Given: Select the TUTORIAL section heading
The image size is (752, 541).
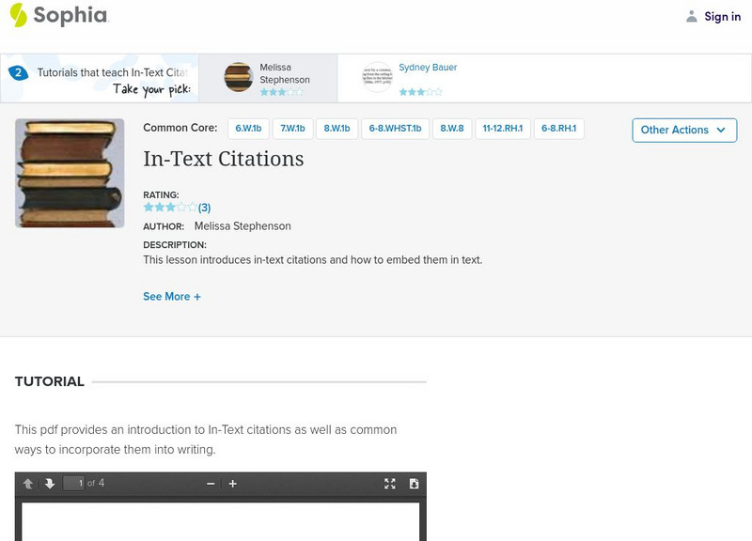Looking at the screenshot, I should (50, 381).
